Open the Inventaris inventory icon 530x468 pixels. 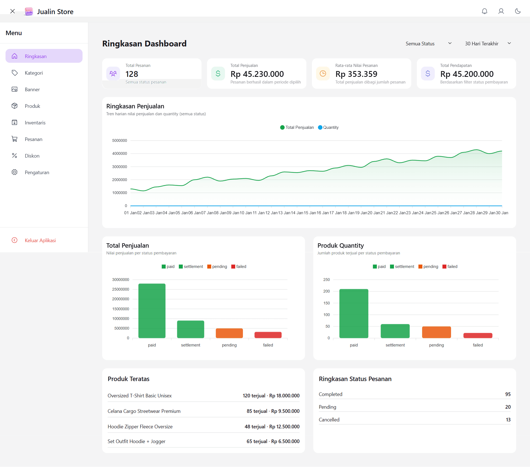click(15, 122)
